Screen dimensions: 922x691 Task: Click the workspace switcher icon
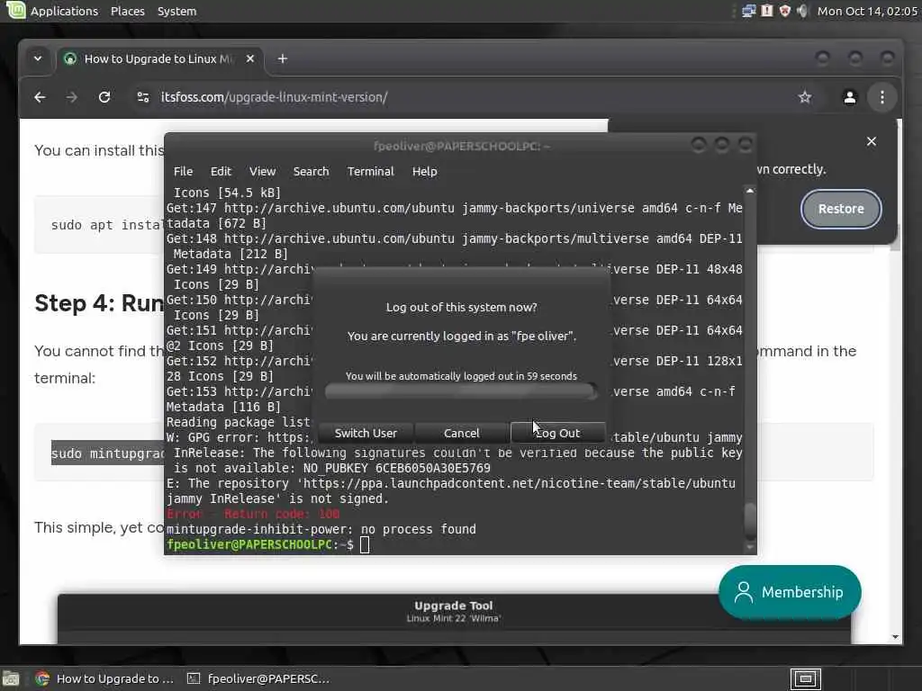(806, 679)
